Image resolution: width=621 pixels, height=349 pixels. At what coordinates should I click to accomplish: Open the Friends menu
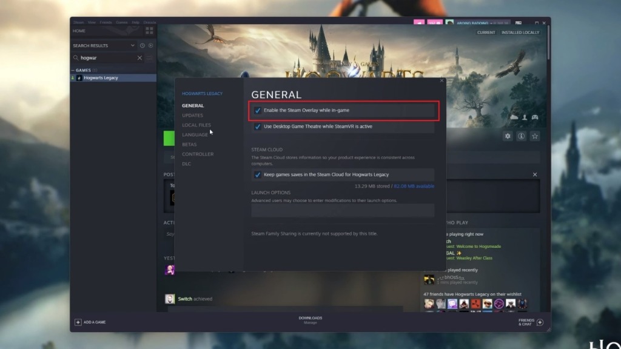[106, 22]
